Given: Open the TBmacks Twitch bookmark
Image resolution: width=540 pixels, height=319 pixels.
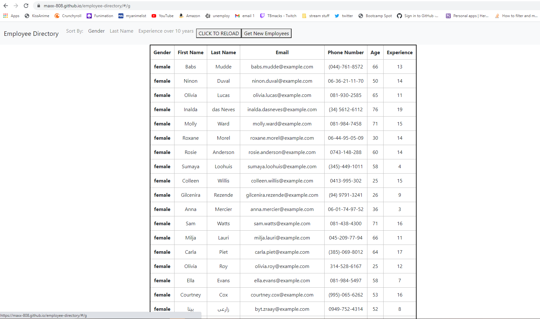Looking at the screenshot, I should (278, 16).
